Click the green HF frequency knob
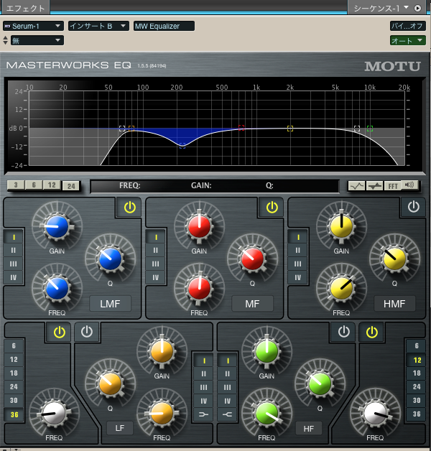The height and width of the screenshot is (451, 431). pyautogui.click(x=267, y=414)
